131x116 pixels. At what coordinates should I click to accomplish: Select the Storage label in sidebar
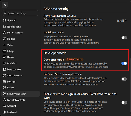pos(11,82)
